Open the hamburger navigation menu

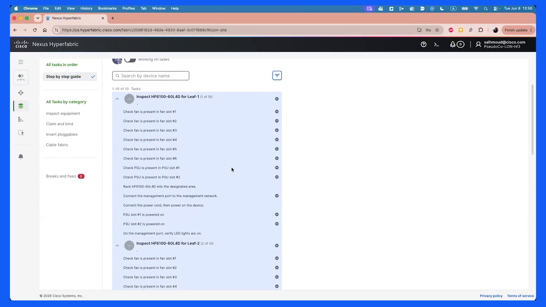click(x=21, y=62)
